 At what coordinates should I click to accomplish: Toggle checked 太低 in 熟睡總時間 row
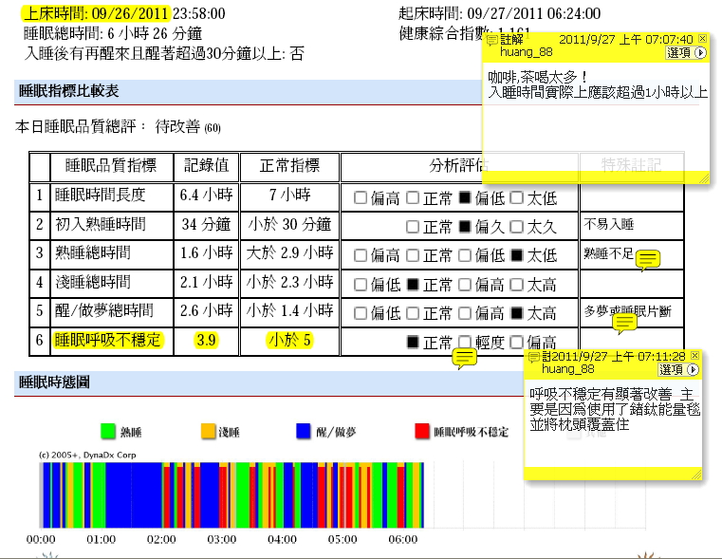click(517, 255)
